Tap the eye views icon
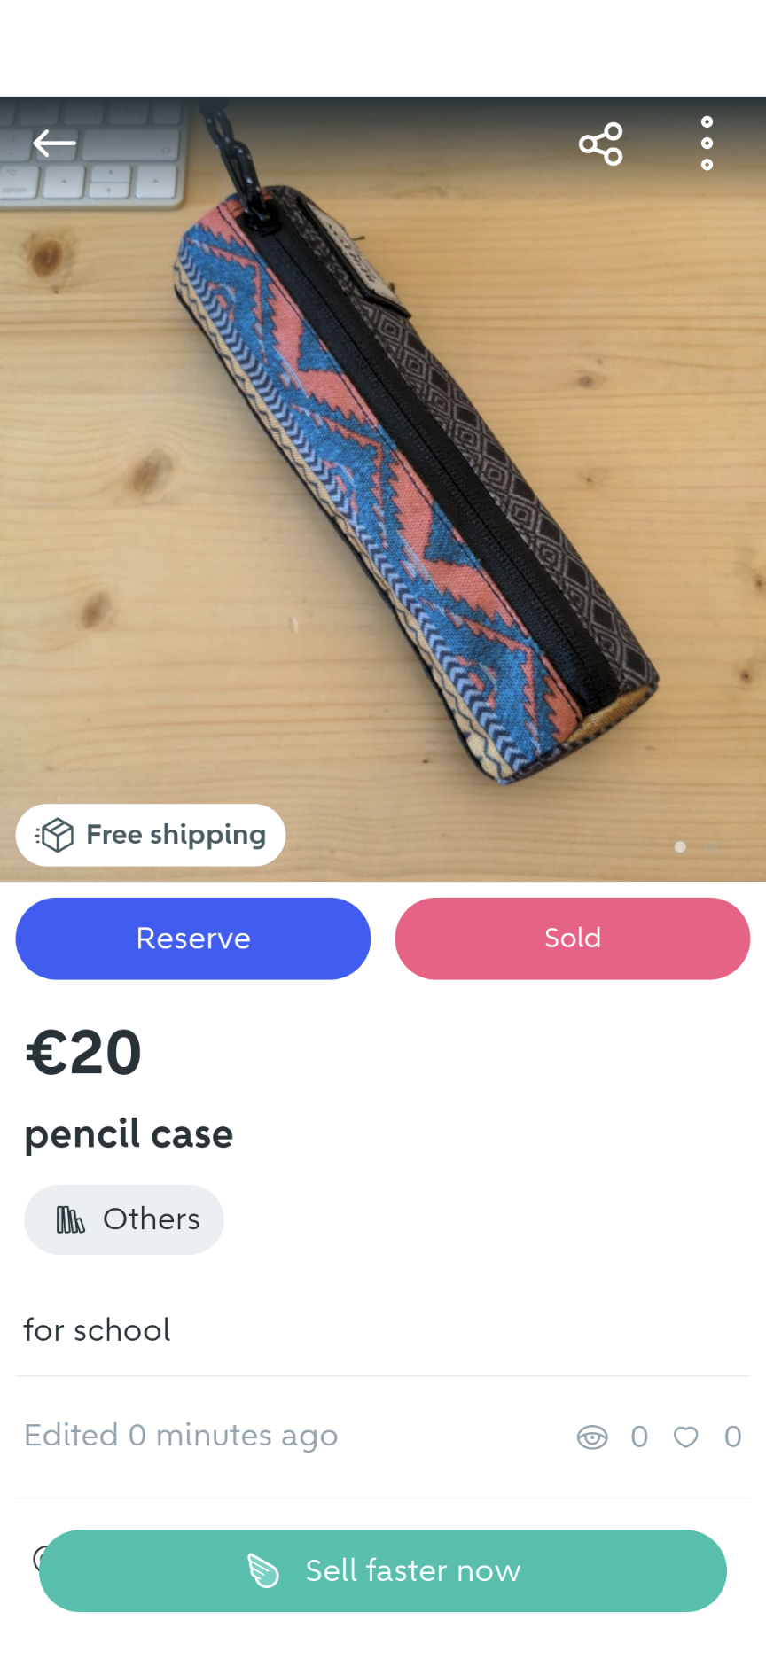766x1659 pixels. tap(592, 1437)
